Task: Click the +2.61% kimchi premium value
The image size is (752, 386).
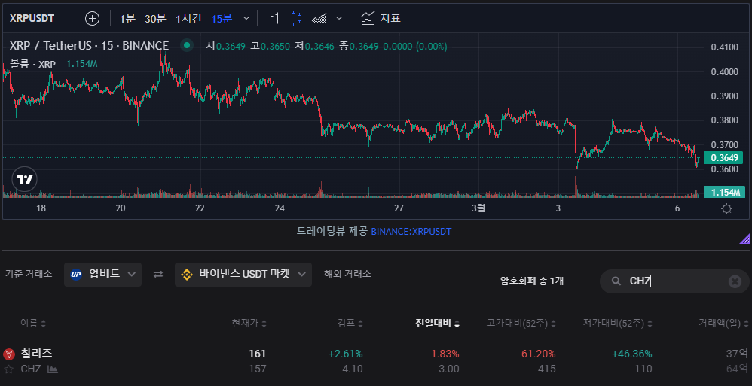Action: click(345, 354)
